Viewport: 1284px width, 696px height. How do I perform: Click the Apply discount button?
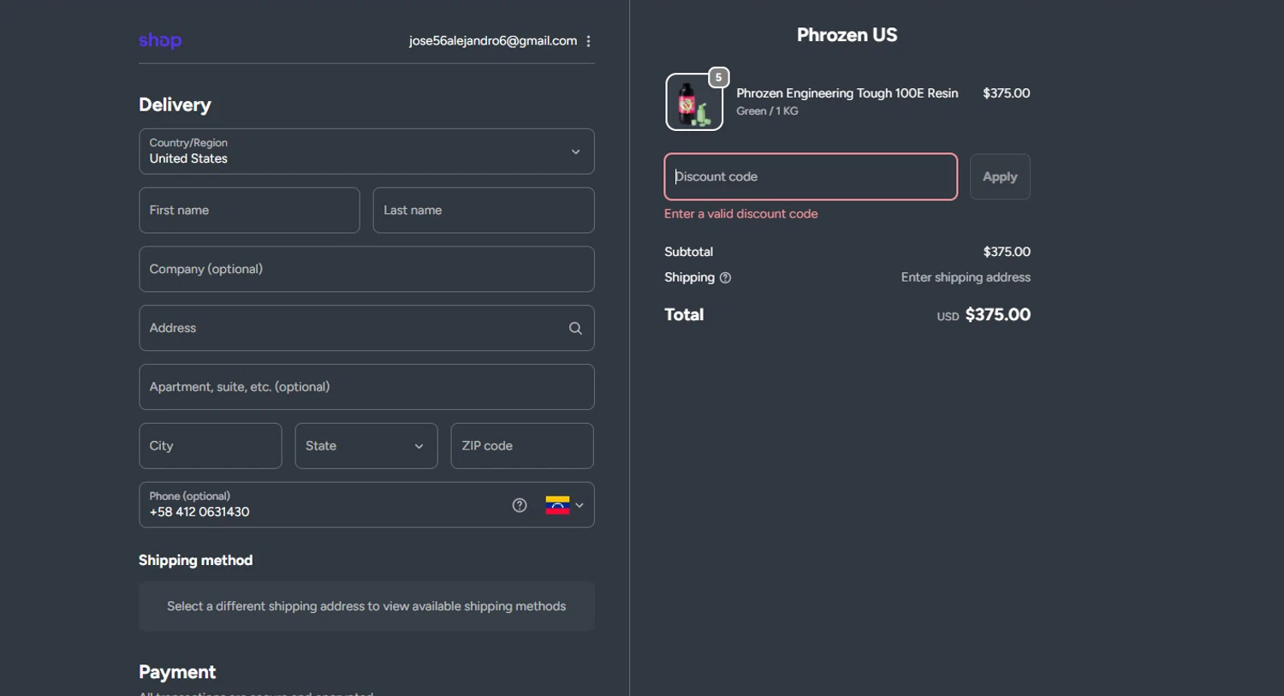(x=1000, y=176)
